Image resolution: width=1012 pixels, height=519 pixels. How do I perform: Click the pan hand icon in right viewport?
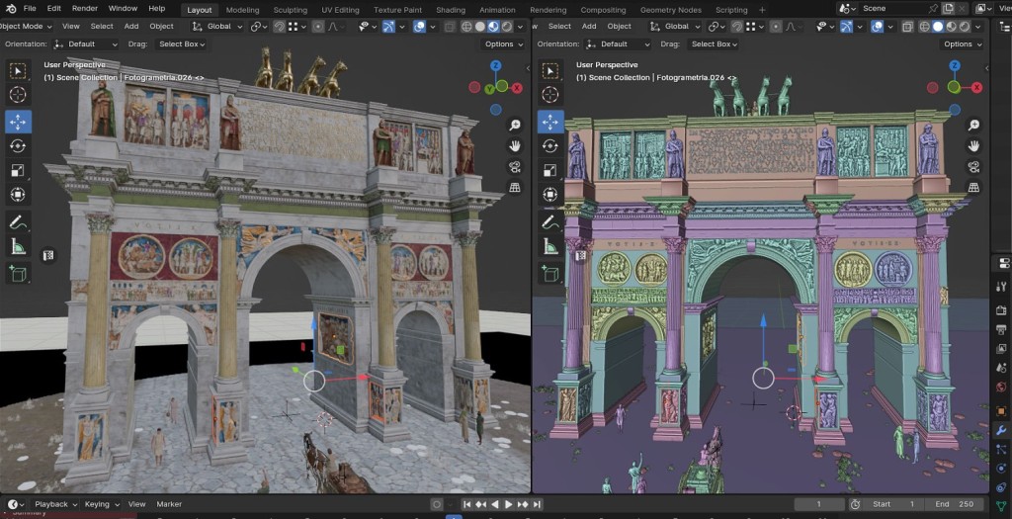973,146
